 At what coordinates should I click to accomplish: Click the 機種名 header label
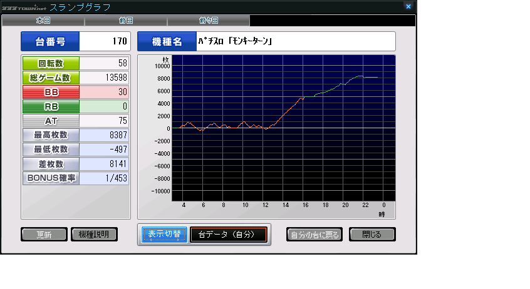167,41
